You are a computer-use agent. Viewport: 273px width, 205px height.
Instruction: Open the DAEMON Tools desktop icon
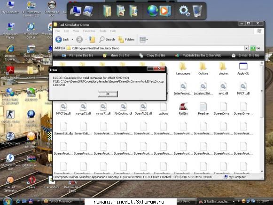click(10, 139)
